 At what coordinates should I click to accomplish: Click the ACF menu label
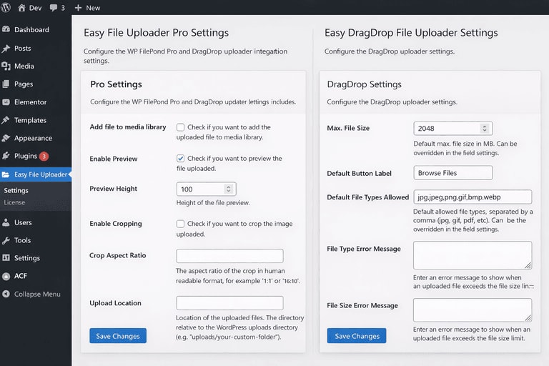coord(20,276)
